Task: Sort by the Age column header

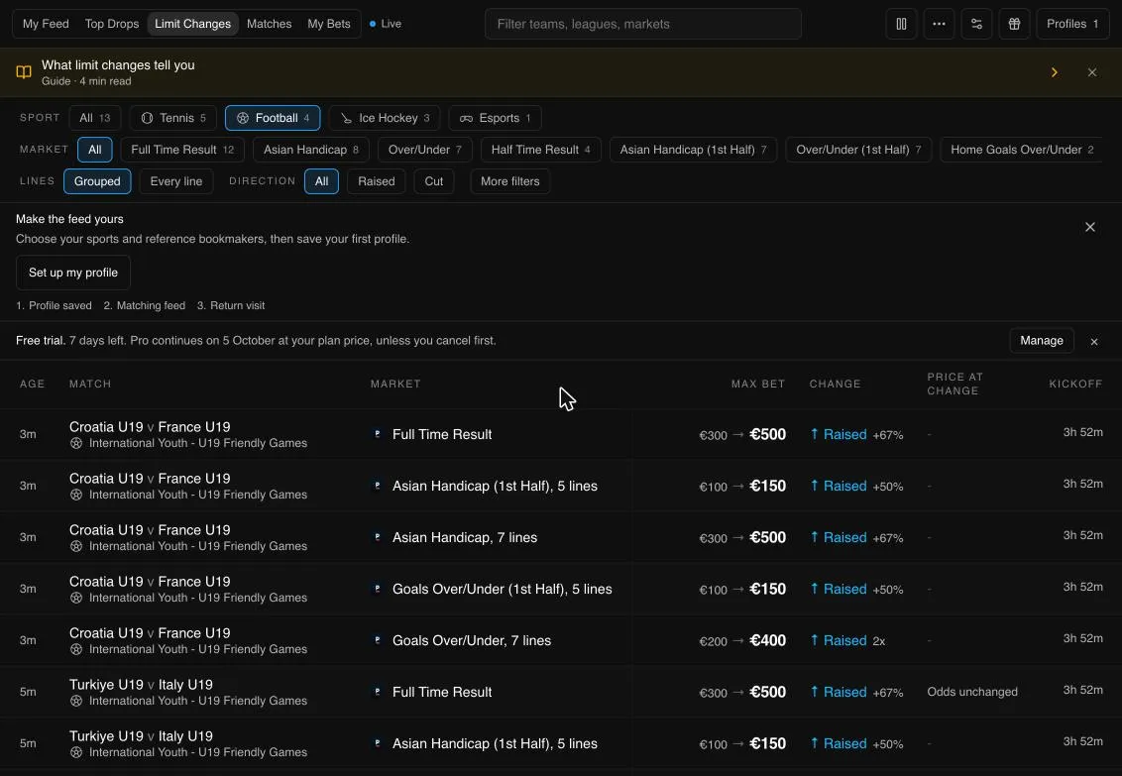Action: [32, 385]
